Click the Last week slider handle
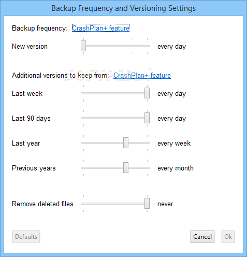This screenshot has height=257, width=247. point(147,93)
